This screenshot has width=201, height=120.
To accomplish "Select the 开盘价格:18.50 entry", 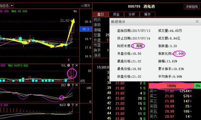I will (x=129, y=54).
